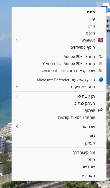Expand the תן גישה ל- submenu arrow

click(17, 96)
